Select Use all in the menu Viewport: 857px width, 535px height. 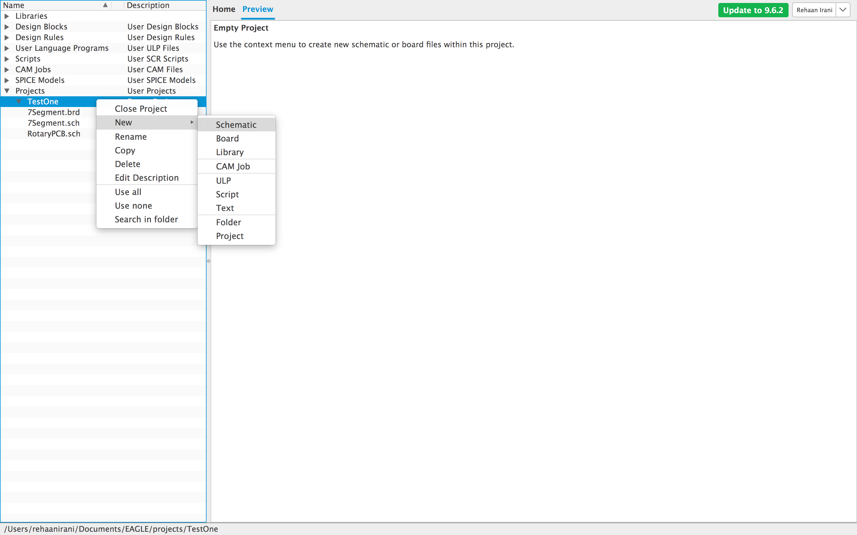click(x=128, y=191)
